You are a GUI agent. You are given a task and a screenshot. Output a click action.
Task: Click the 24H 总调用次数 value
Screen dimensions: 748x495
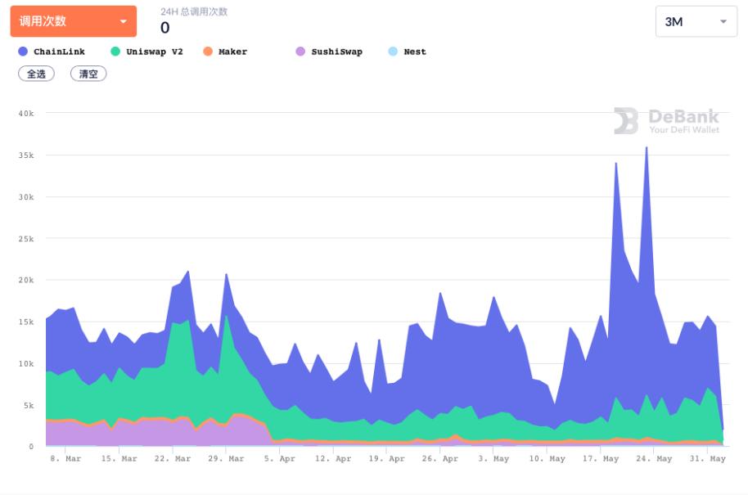(x=165, y=28)
